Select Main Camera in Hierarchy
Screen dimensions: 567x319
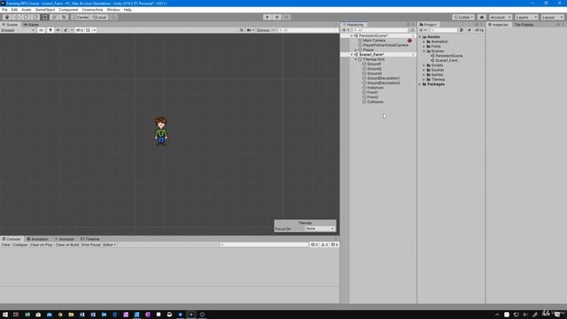[374, 41]
